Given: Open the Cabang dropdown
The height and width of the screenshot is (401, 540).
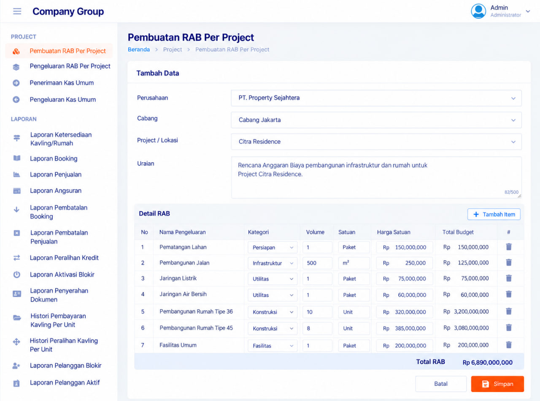Looking at the screenshot, I should pyautogui.click(x=376, y=120).
